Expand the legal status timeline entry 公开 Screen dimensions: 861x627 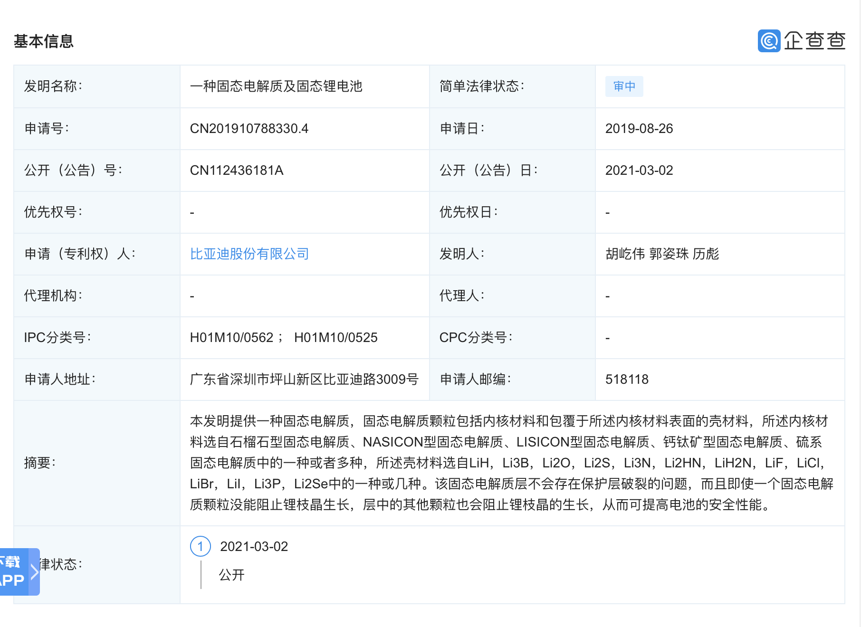(x=231, y=575)
